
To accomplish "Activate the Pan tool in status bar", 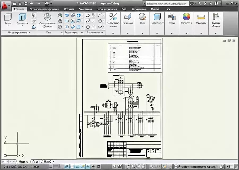I will pyautogui.click(x=128, y=166).
